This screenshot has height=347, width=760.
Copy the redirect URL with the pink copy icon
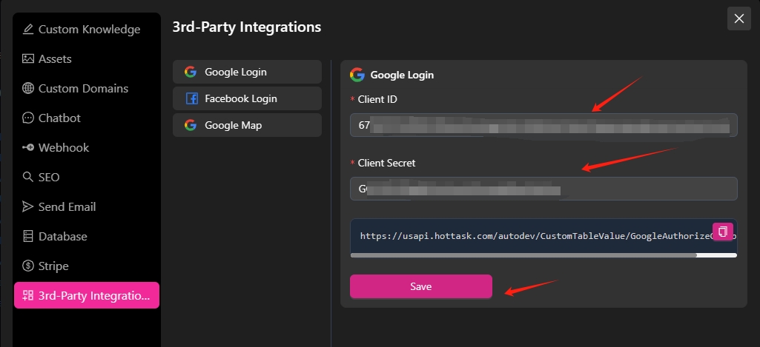tap(723, 232)
